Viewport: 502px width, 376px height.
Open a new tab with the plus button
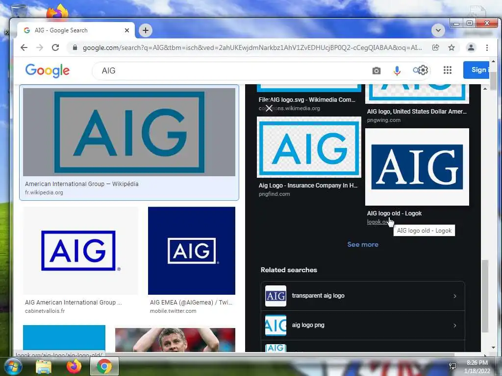145,30
